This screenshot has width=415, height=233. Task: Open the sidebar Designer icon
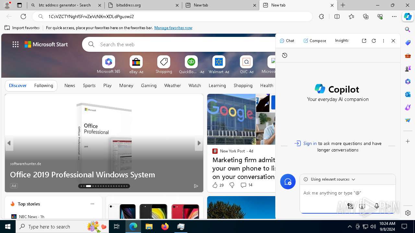(x=408, y=107)
